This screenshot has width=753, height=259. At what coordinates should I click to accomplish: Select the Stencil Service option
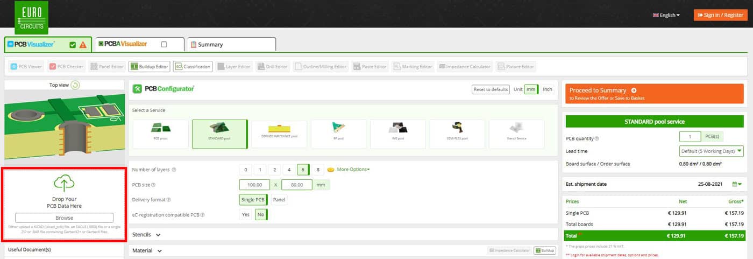point(516,134)
